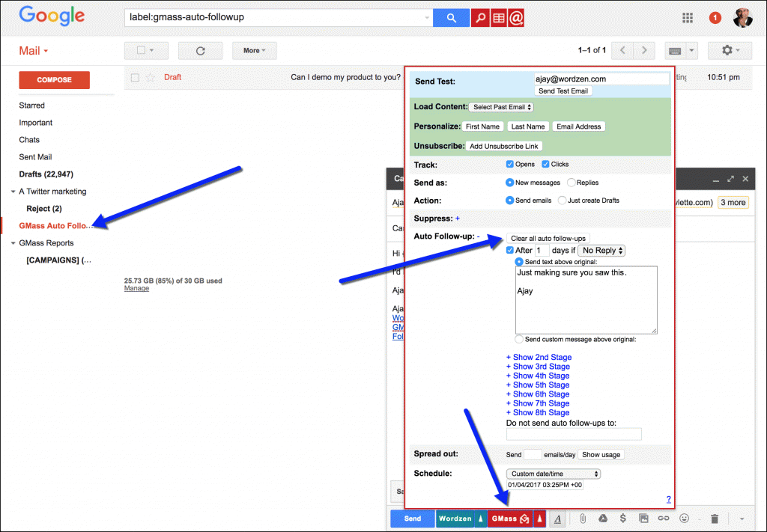Click the red GMass @ icon
This screenshot has height=532, width=767.
tap(516, 18)
